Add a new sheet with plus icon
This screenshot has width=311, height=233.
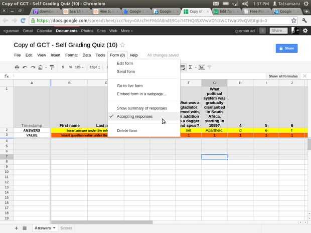coord(16,228)
